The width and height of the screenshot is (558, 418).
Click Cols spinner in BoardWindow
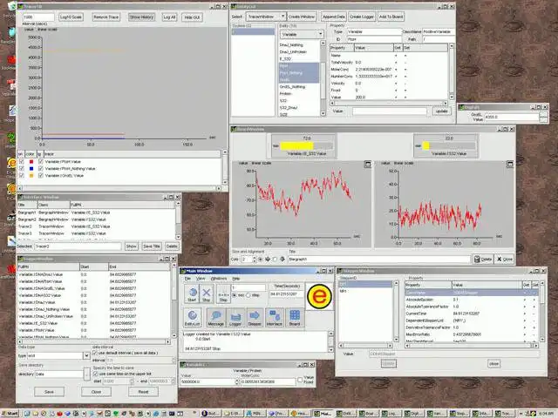(x=255, y=260)
